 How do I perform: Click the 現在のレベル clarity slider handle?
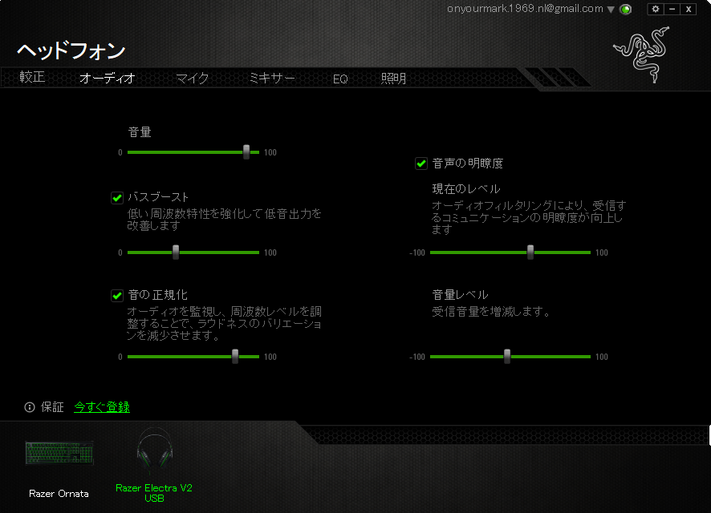click(530, 252)
